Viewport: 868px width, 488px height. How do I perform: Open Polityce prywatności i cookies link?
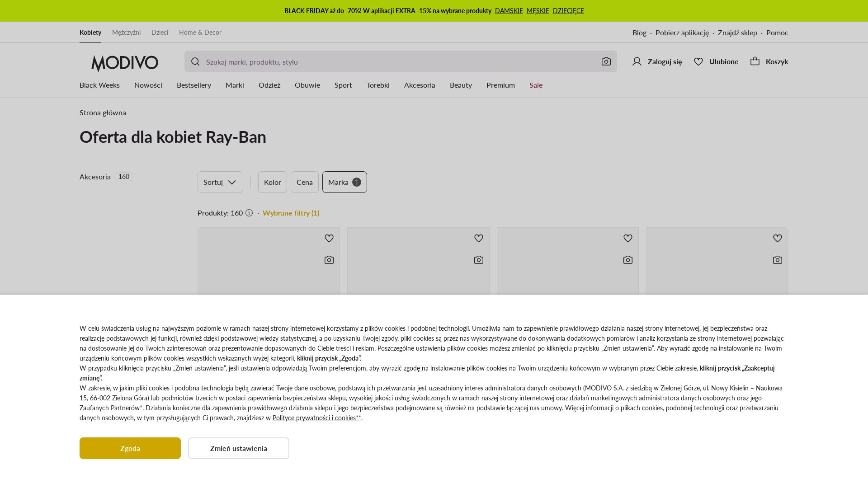tap(317, 418)
